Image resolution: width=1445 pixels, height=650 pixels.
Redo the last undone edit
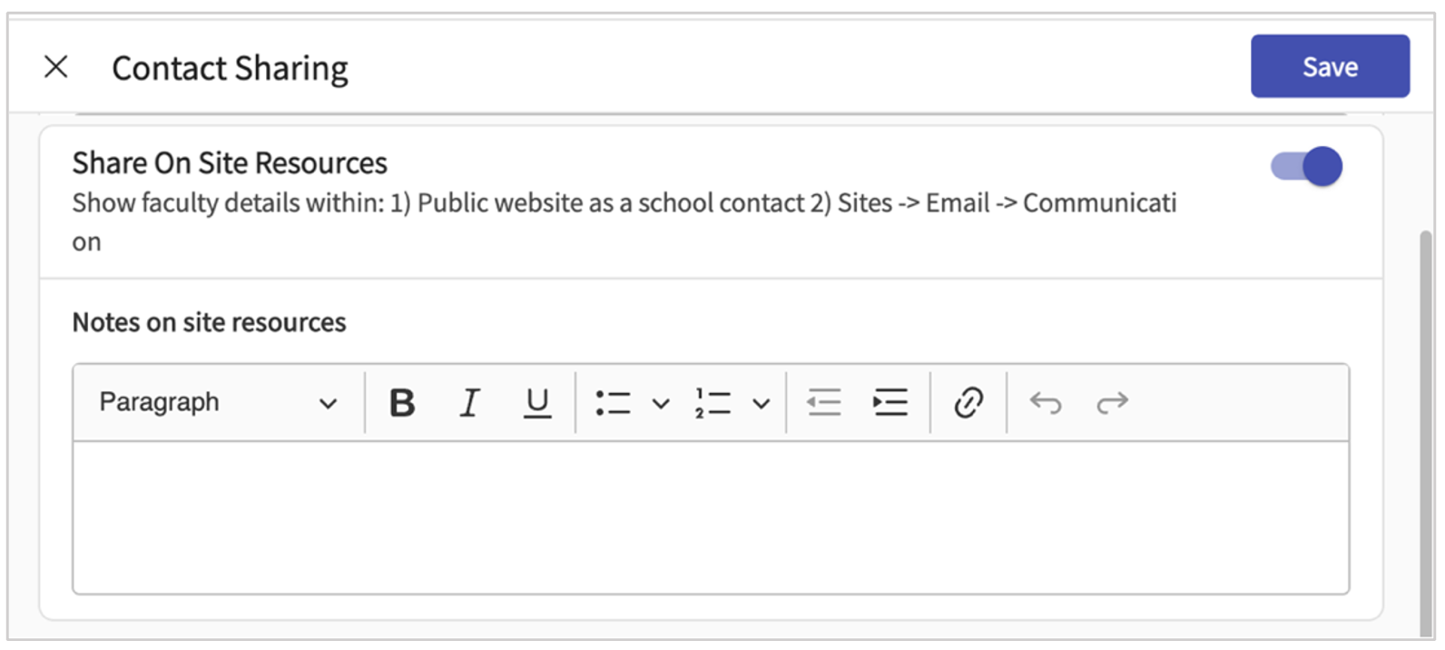[x=1112, y=402]
